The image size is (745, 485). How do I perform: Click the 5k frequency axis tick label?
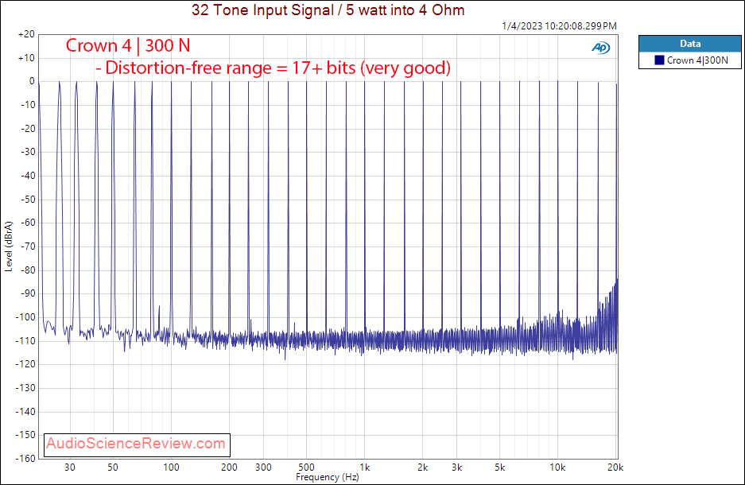(499, 468)
